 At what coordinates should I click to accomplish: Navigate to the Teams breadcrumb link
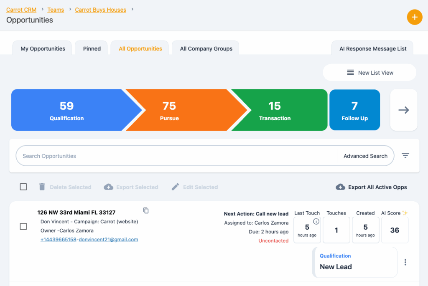[56, 10]
